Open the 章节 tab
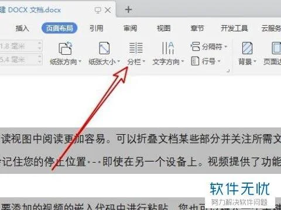281x210 pixels. click(197, 29)
